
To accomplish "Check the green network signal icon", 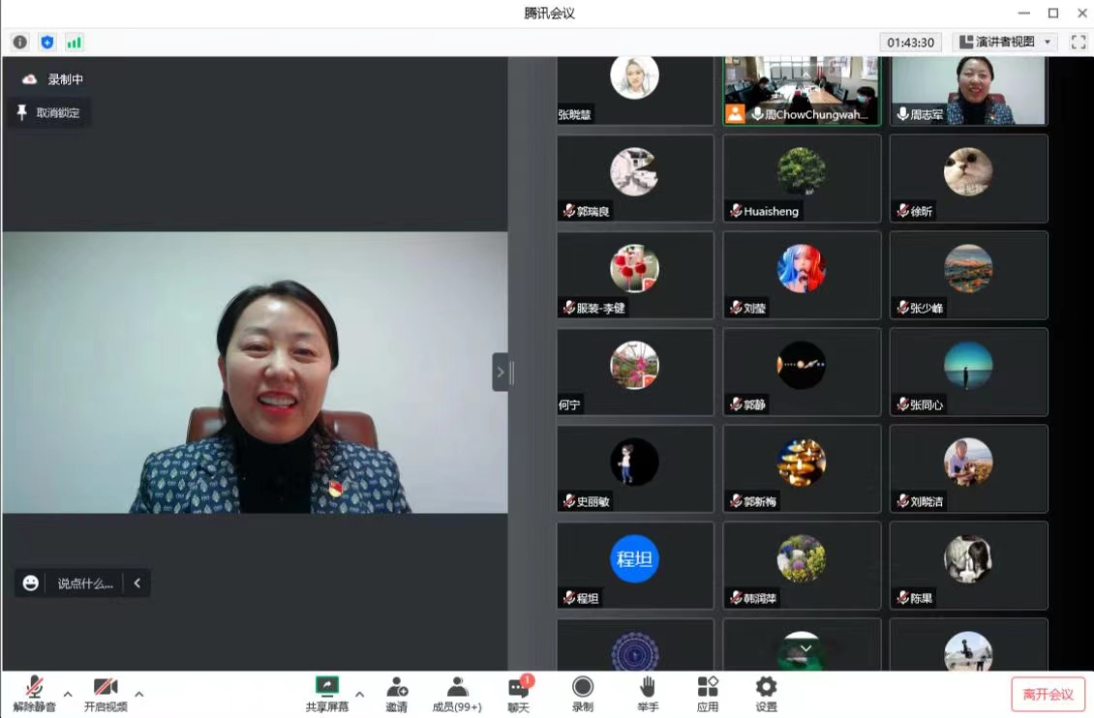I will [74, 43].
